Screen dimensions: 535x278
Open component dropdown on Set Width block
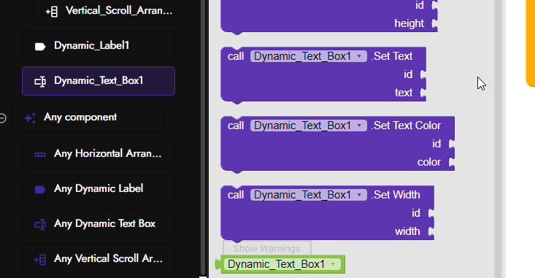(x=309, y=195)
